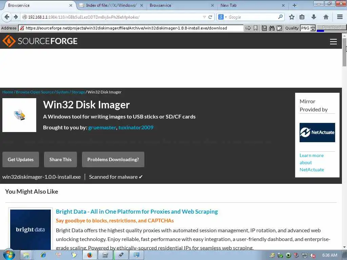Close the New Tab tab
The width and height of the screenshot is (347, 260).
283,5
